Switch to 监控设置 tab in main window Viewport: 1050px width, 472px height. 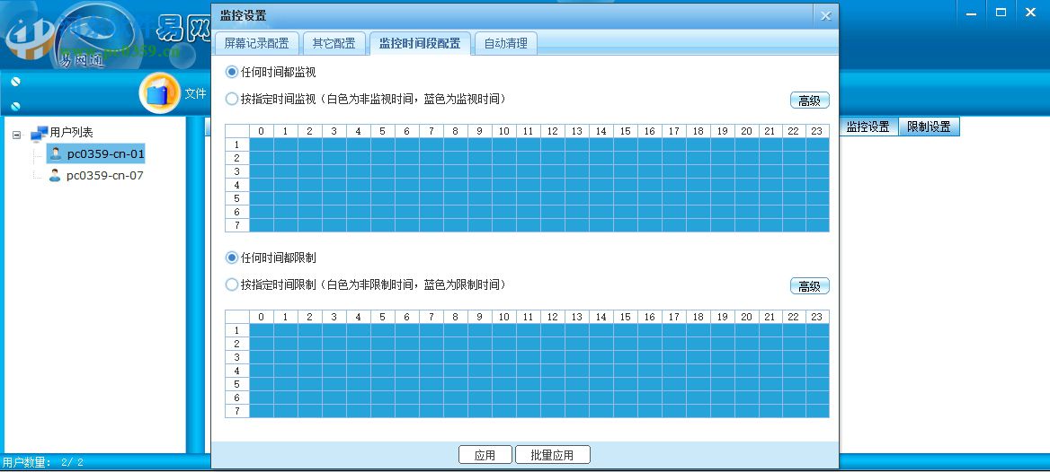[x=868, y=127]
